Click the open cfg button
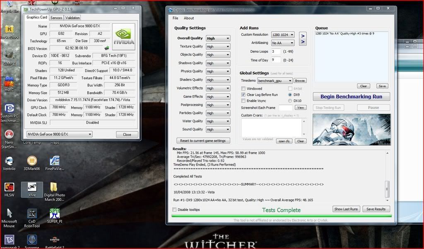 [284, 141]
